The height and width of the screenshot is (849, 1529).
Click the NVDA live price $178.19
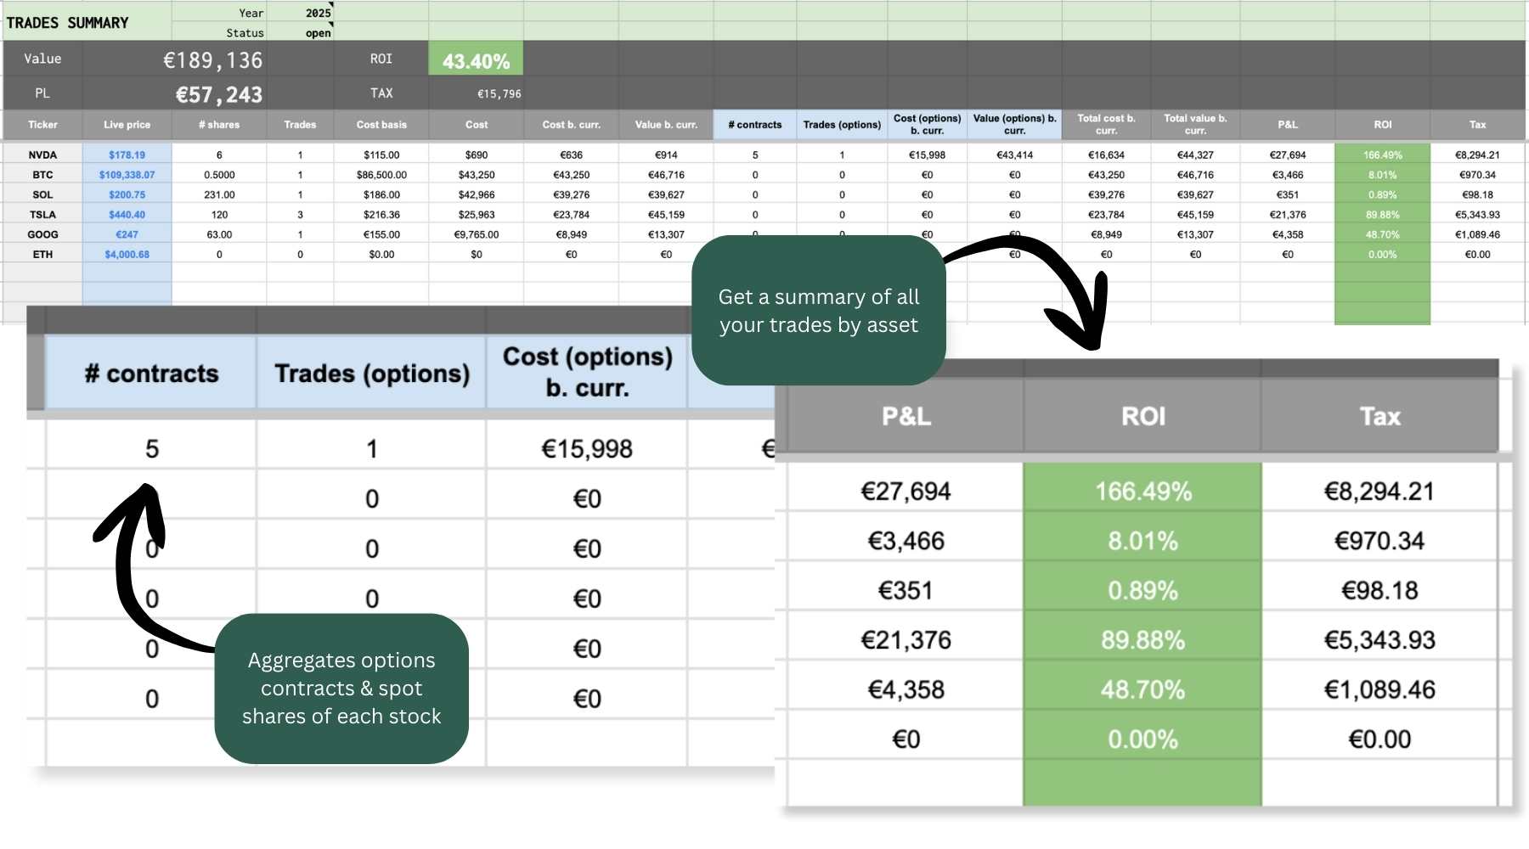coord(127,155)
